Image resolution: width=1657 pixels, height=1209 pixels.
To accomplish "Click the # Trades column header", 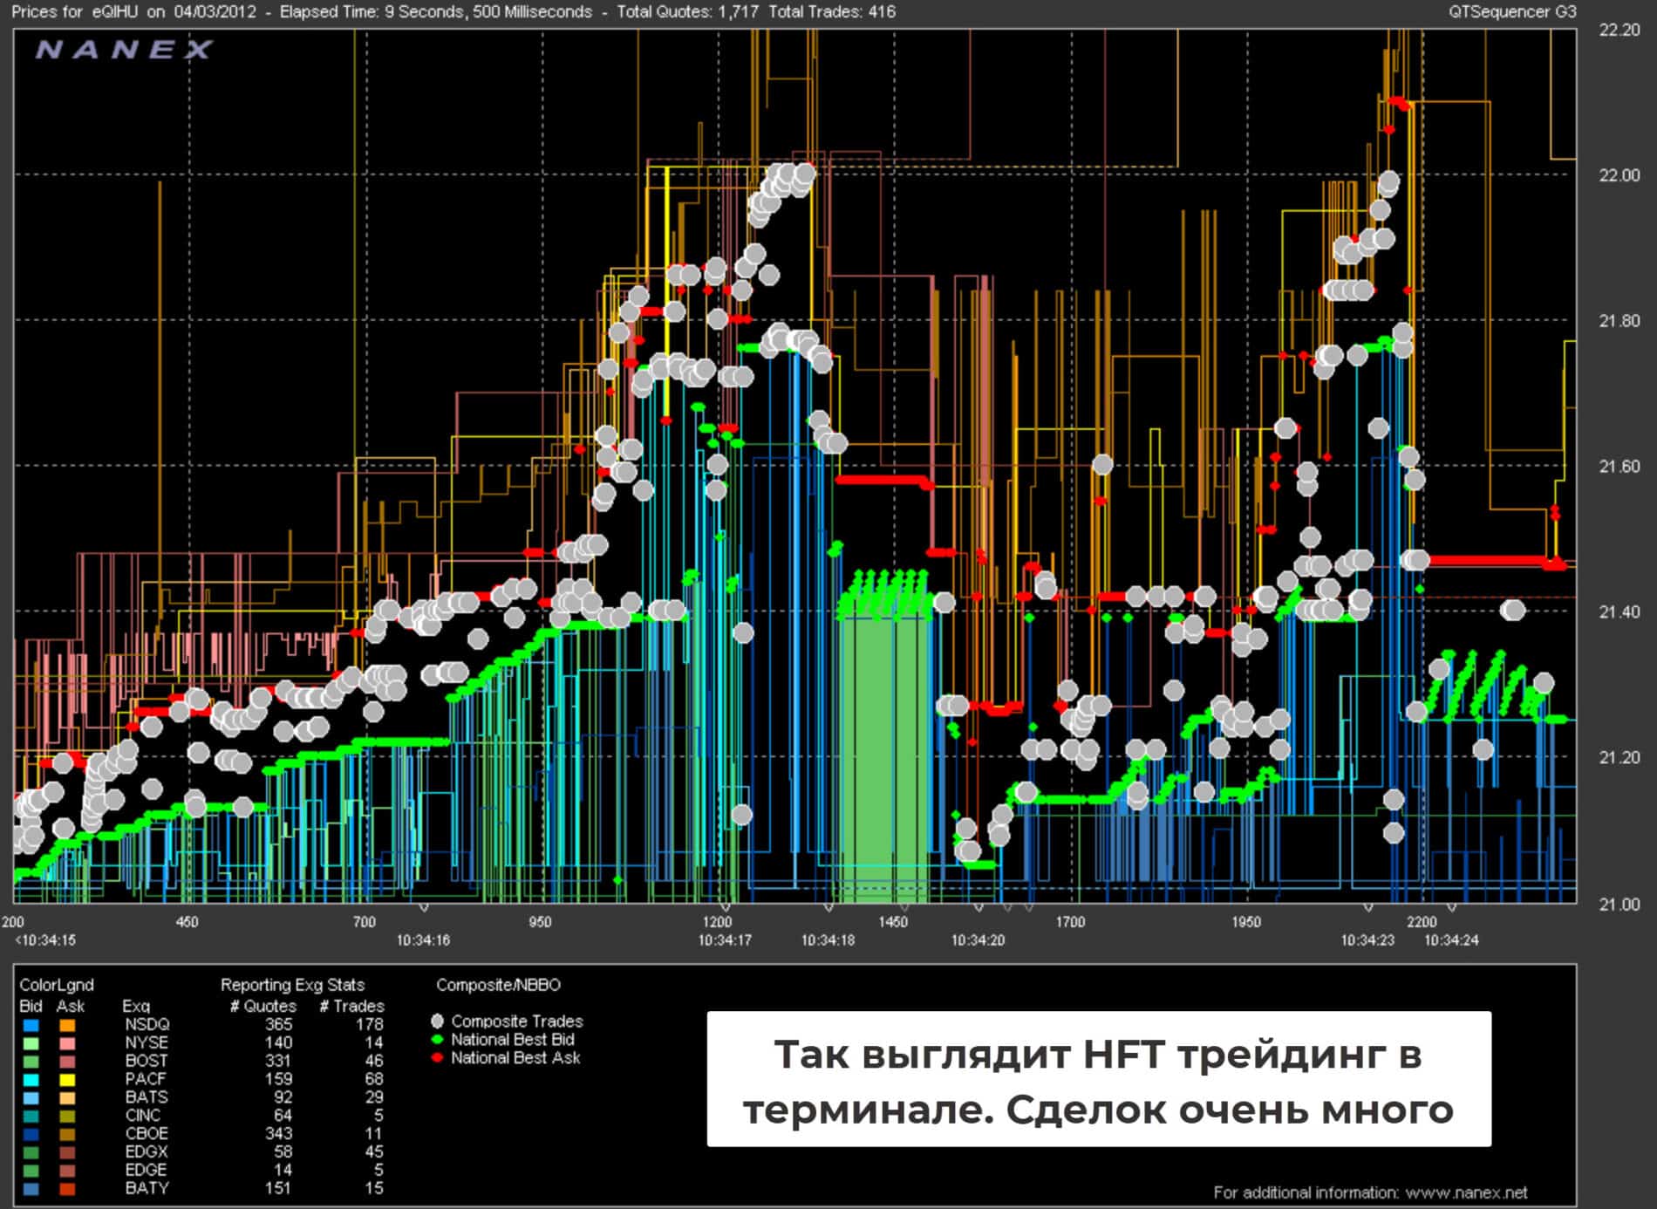I will [351, 1007].
